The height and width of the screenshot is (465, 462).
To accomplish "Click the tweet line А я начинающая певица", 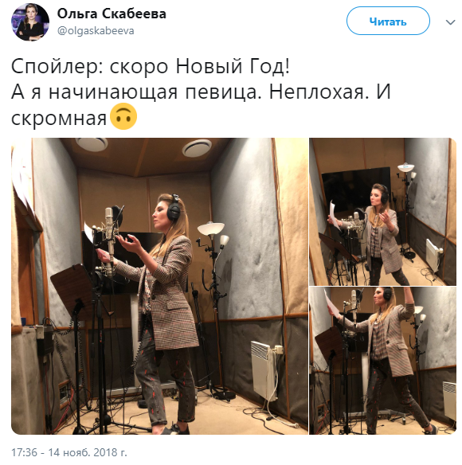I will point(136,92).
